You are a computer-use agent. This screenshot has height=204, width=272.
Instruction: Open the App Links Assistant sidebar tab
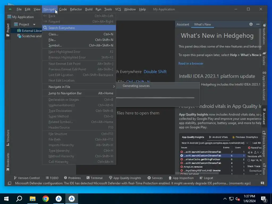(x=264, y=86)
